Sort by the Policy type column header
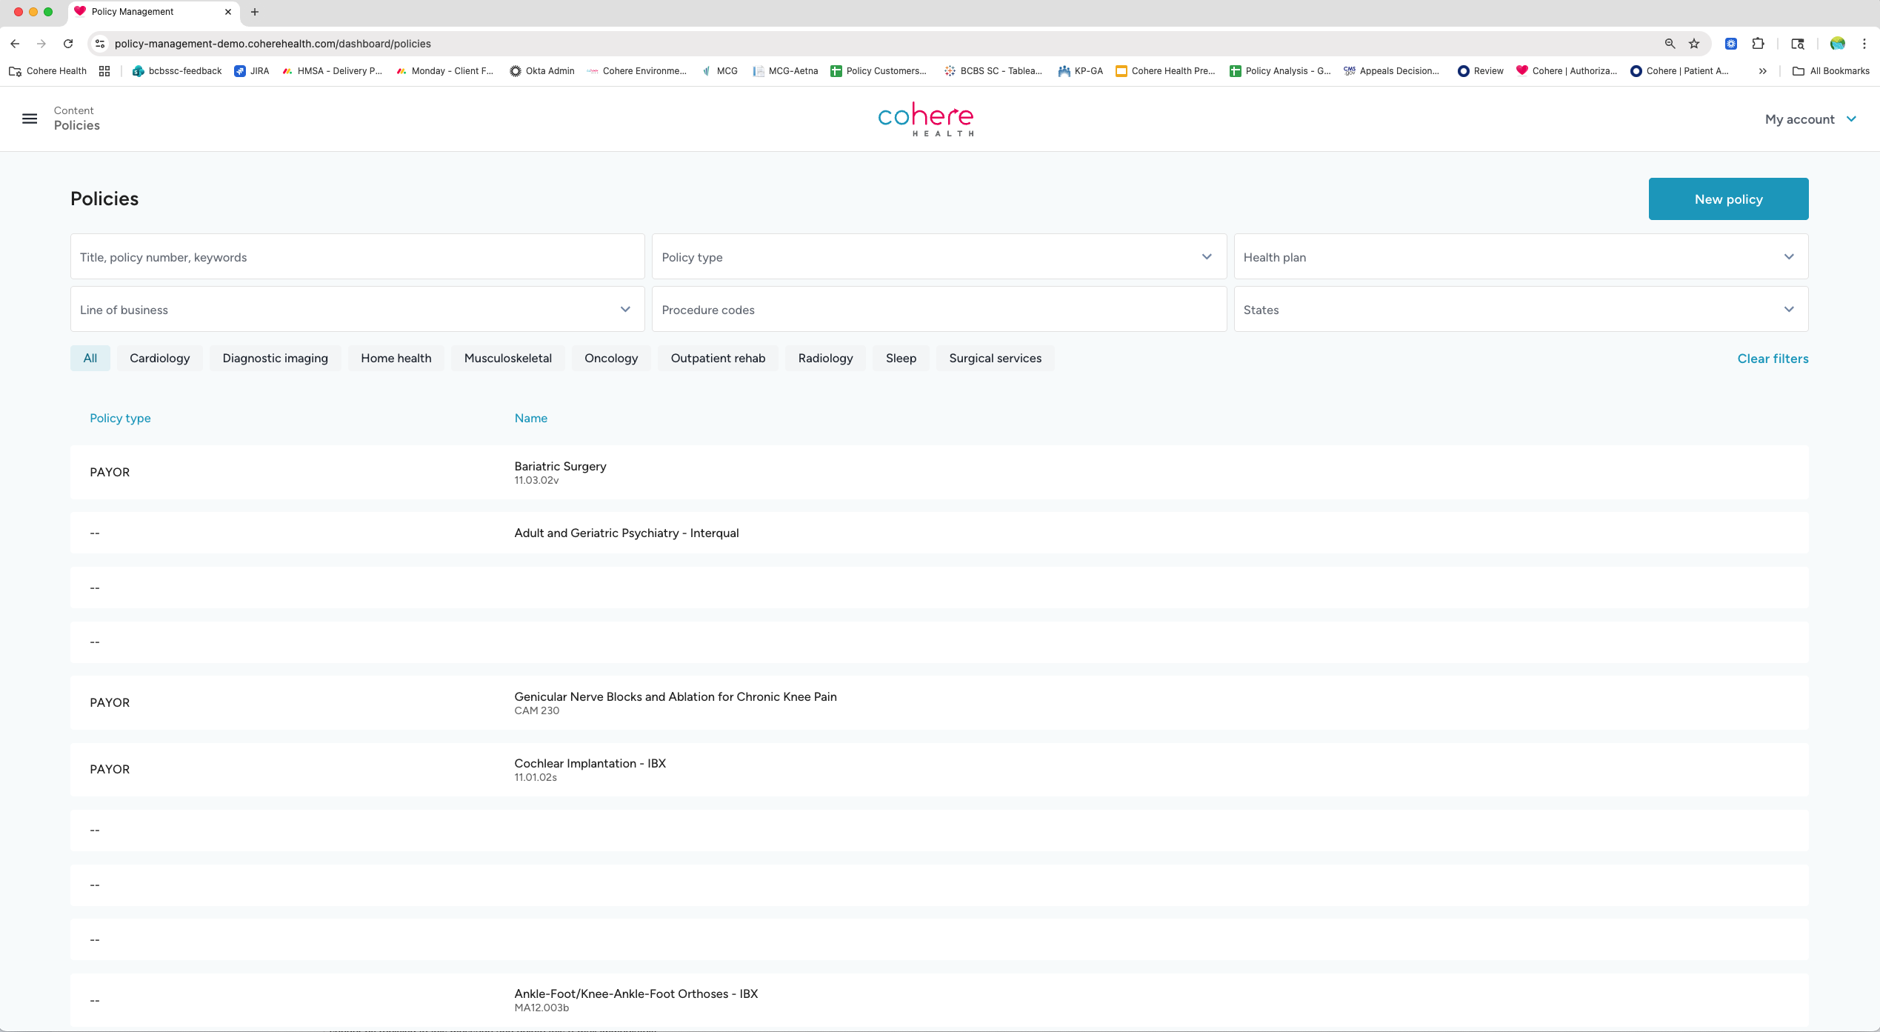The image size is (1880, 1032). click(x=120, y=419)
